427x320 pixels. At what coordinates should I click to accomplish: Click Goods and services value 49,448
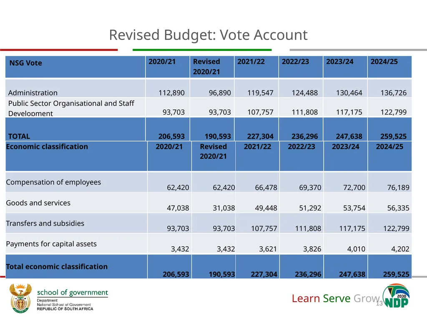pos(266,208)
